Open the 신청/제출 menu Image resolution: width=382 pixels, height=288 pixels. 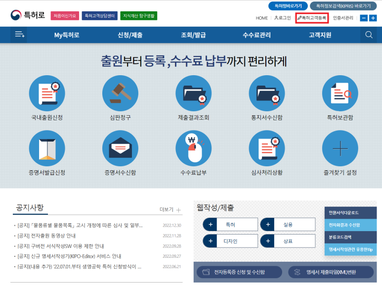coord(130,35)
